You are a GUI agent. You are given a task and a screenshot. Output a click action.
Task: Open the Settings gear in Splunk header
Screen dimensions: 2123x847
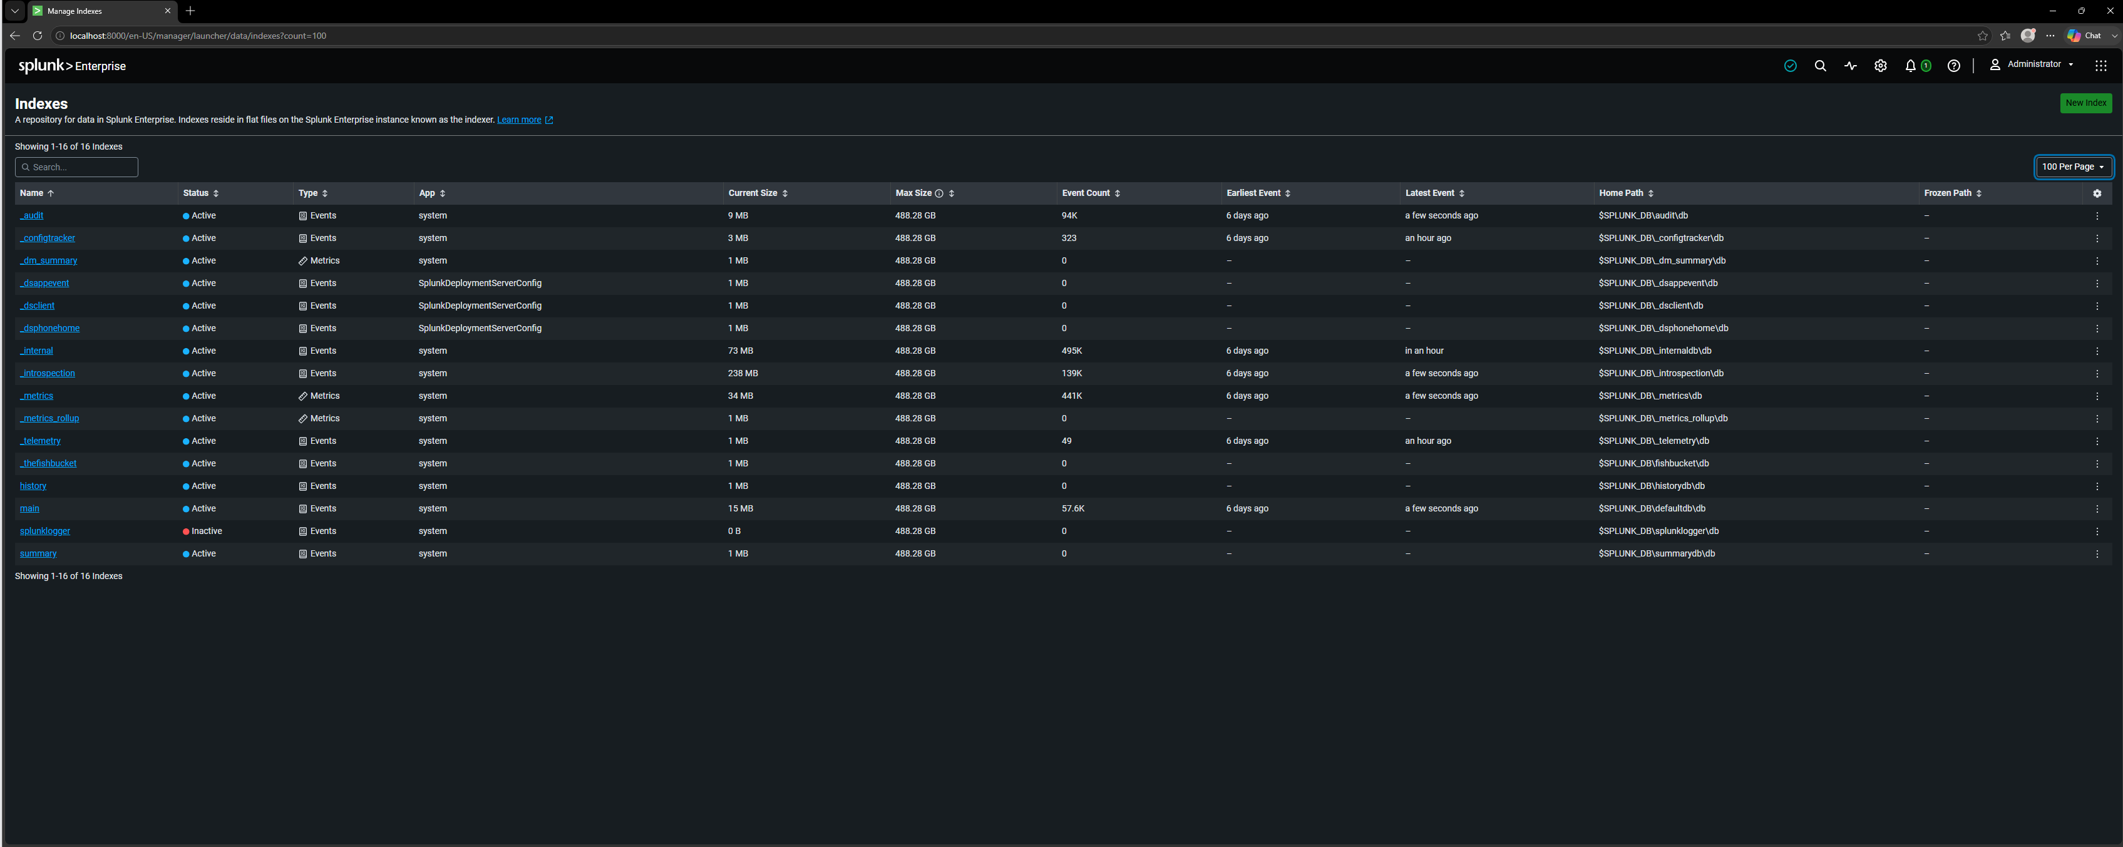(1880, 66)
